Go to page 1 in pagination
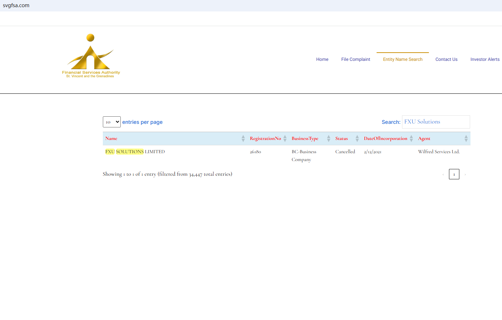Image resolution: width=502 pixels, height=320 pixels. (454, 174)
